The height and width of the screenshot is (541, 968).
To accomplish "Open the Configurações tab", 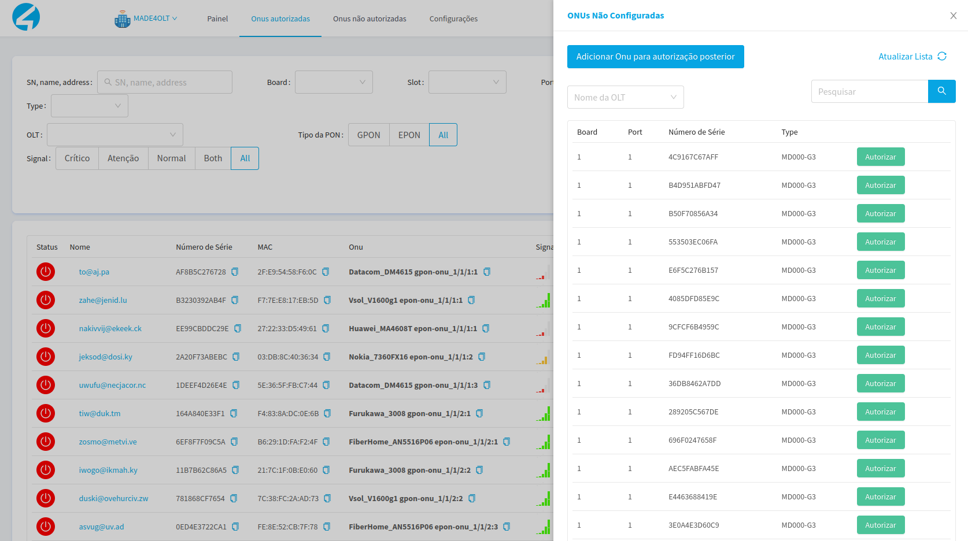I will (453, 18).
